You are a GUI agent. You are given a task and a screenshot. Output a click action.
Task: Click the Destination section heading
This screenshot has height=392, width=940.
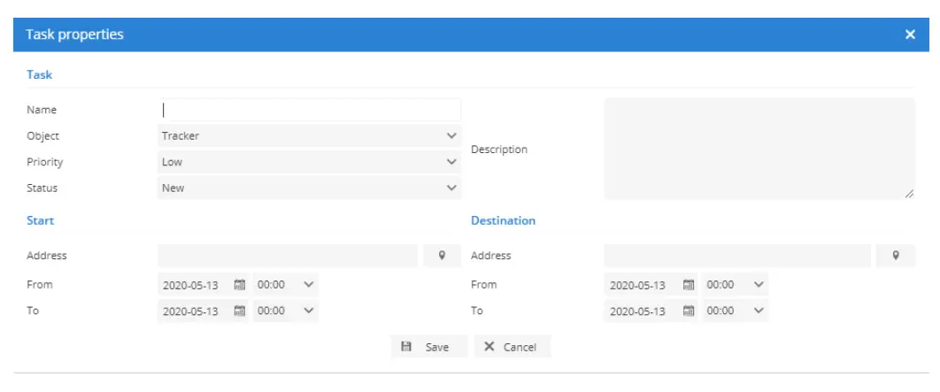tap(503, 220)
